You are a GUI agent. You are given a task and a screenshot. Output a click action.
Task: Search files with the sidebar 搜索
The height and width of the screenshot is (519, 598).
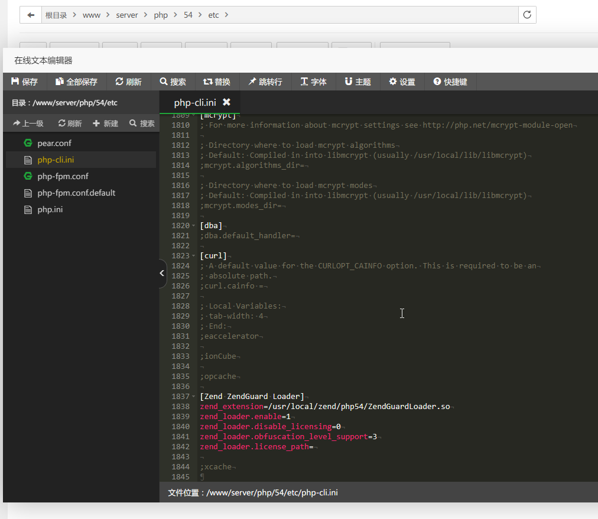click(x=142, y=124)
